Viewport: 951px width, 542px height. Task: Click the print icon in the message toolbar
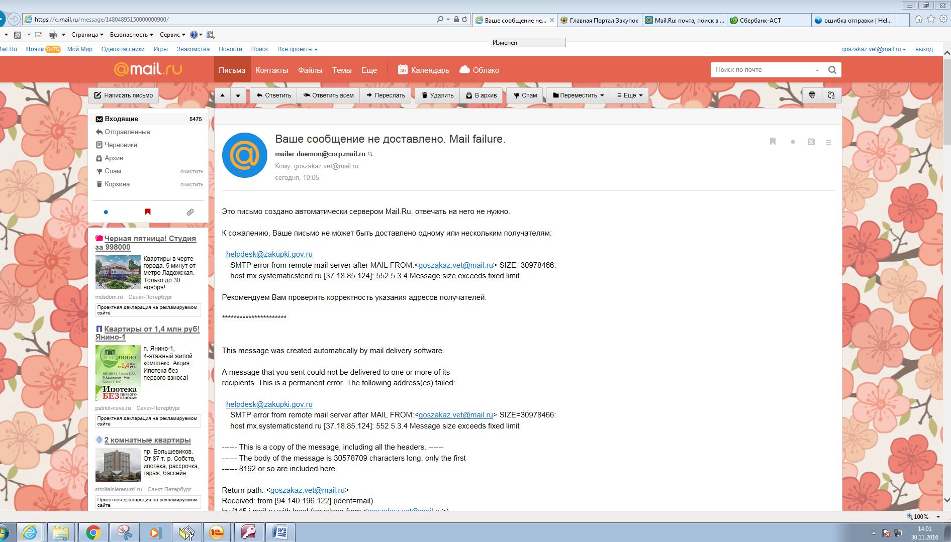click(812, 95)
